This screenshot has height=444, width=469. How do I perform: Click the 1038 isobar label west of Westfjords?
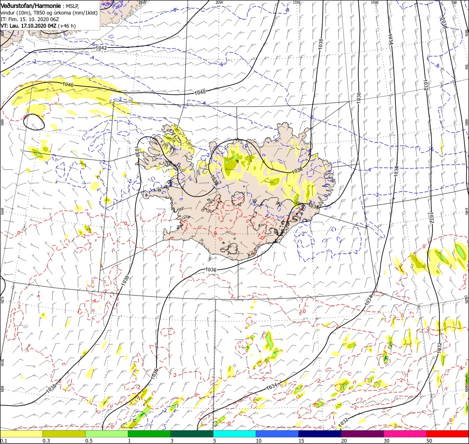pos(136,152)
